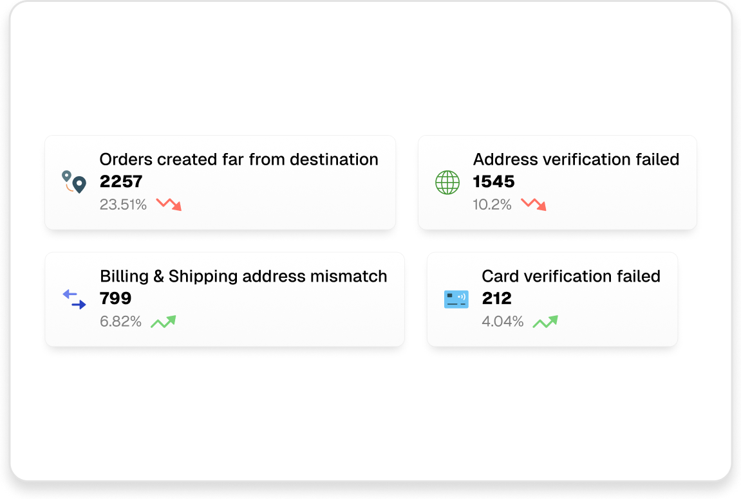Click the Billing & Shipping address mismatch title
The width and height of the screenshot is (741, 499).
point(243,276)
